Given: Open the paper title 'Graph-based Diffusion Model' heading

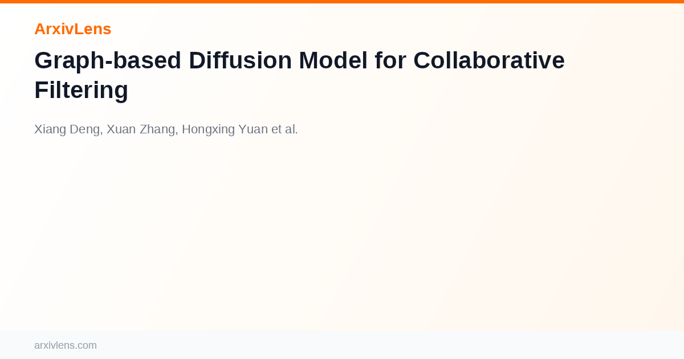Looking at the screenshot, I should click(299, 75).
